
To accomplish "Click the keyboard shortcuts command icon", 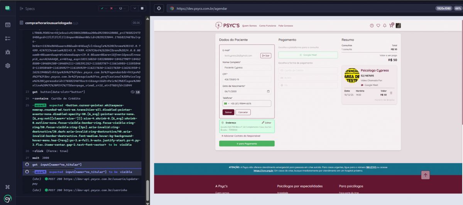I will point(7,187).
